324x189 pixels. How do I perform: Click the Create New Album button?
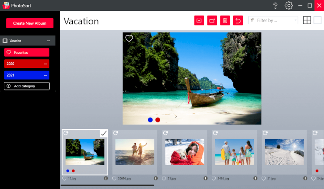pos(29,23)
